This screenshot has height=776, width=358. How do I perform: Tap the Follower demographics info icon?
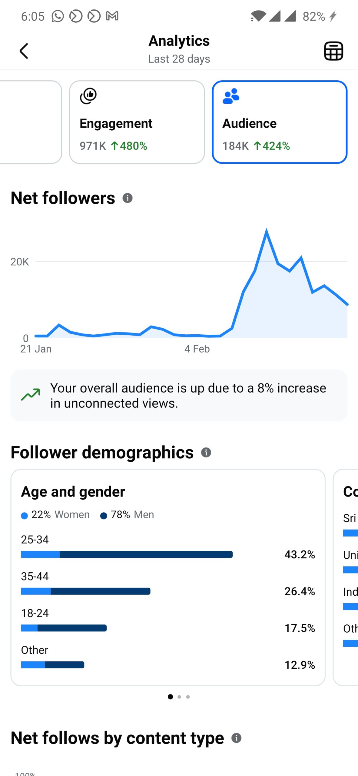[206, 452]
